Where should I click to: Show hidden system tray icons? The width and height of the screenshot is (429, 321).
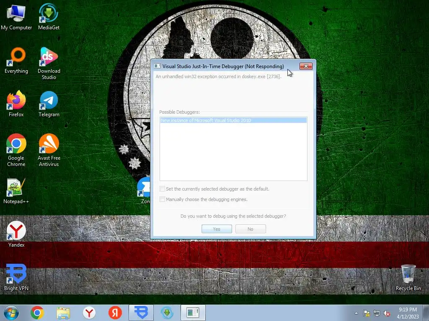pos(356,313)
